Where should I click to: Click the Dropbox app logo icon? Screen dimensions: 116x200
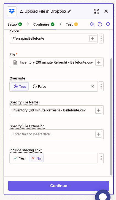(12, 11)
